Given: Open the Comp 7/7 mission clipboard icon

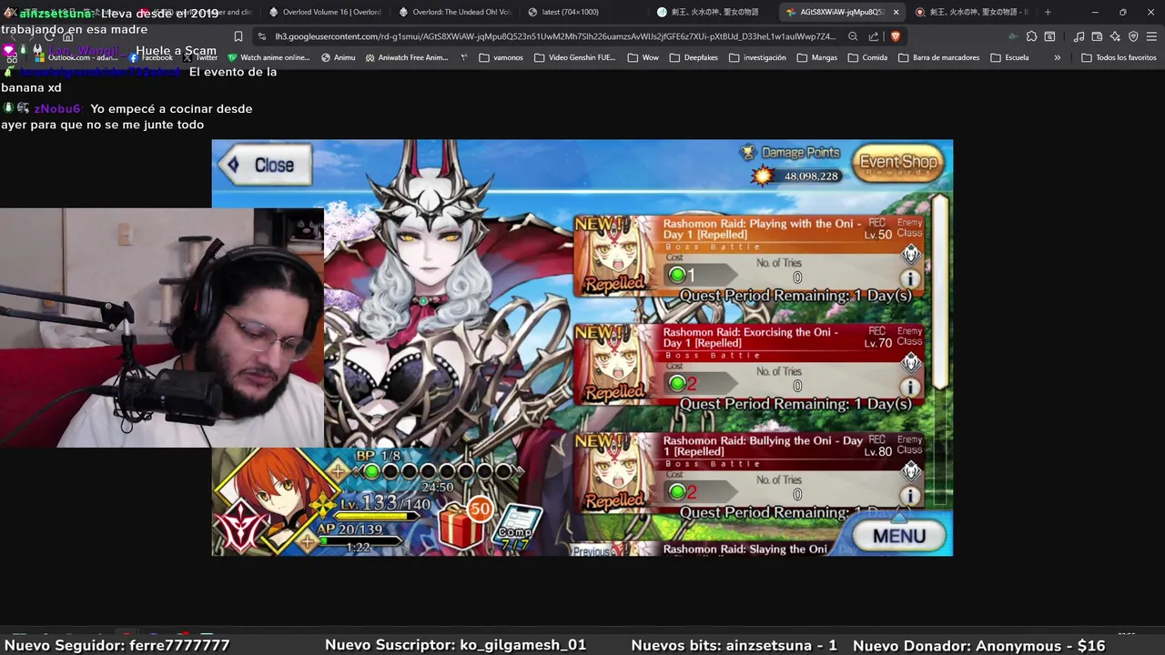Looking at the screenshot, I should [519, 528].
